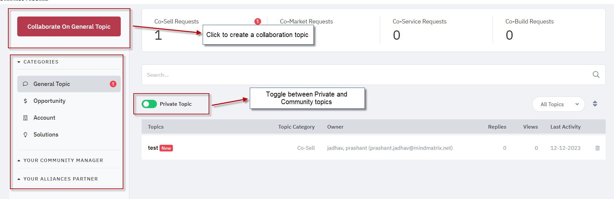
Task: Sort by Last Activity column header
Action: 565,127
